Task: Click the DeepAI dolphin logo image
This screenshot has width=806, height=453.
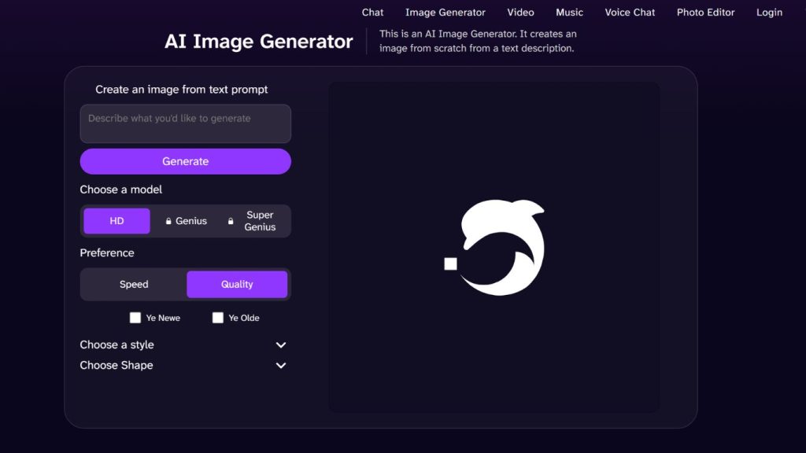Action: point(494,246)
